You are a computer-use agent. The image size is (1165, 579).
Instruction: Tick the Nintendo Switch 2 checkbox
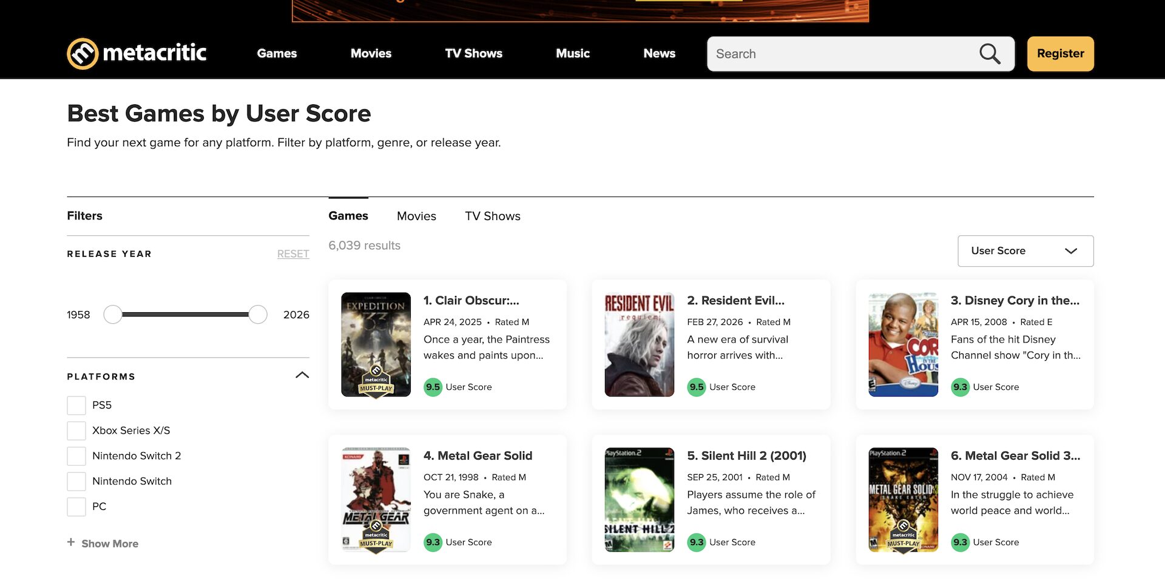click(76, 456)
